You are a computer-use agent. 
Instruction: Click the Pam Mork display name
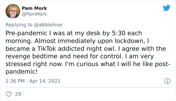tap(34, 8)
